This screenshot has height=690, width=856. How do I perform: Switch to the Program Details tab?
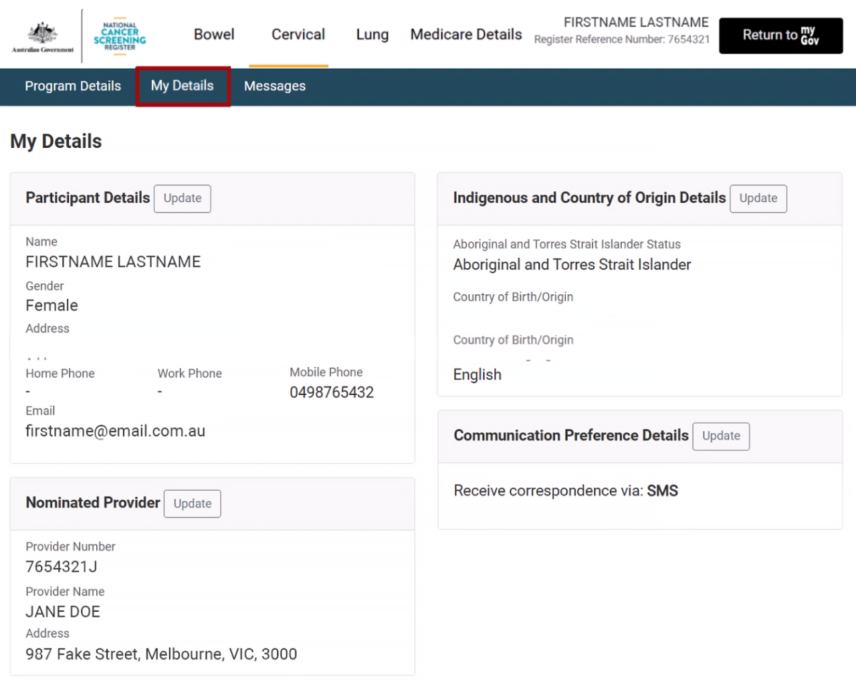tap(73, 86)
